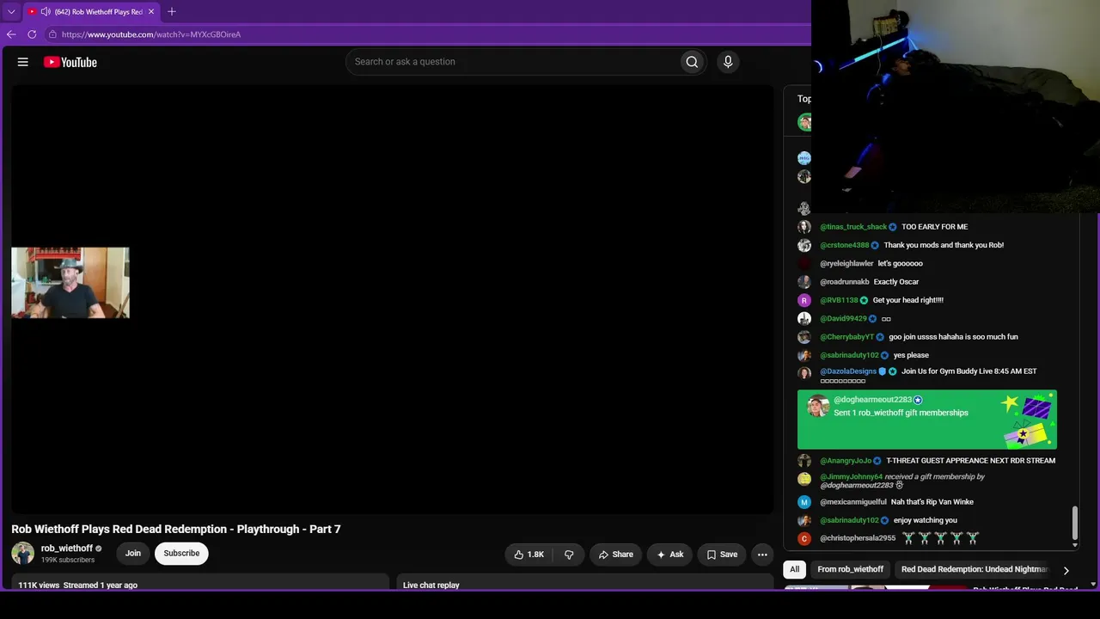1100x619 pixels.
Task: Start voice search with the microphone
Action: click(728, 62)
